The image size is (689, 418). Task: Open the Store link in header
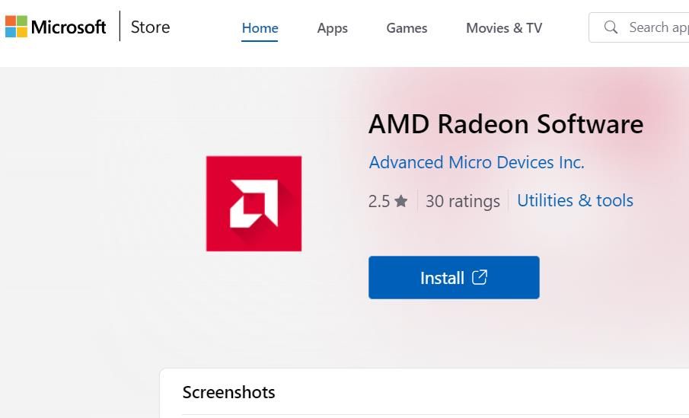pyautogui.click(x=150, y=27)
